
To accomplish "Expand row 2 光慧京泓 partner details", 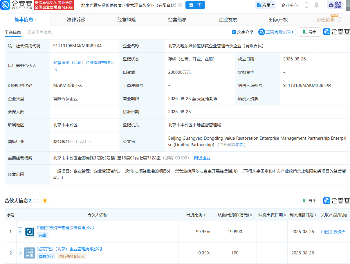I will click(20, 253).
